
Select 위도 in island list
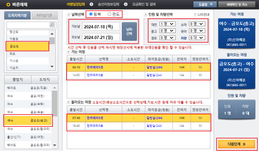(x=28, y=54)
